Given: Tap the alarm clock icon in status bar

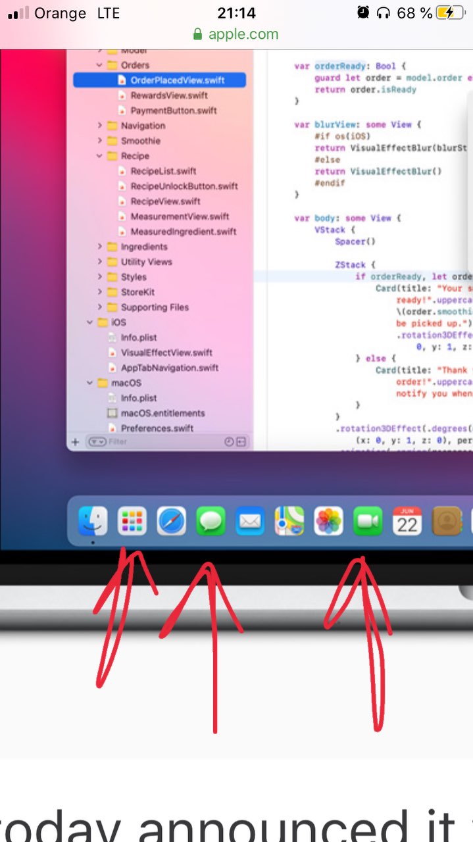Looking at the screenshot, I should click(363, 12).
